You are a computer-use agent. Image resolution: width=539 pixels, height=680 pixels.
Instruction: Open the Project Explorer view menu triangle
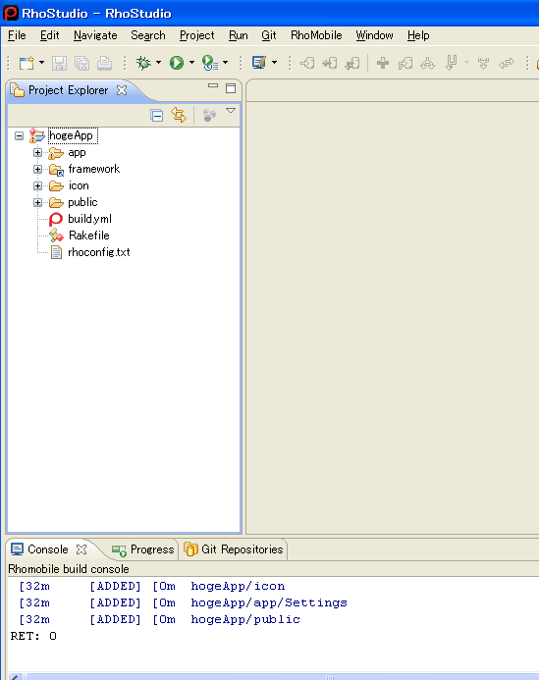tap(231, 111)
